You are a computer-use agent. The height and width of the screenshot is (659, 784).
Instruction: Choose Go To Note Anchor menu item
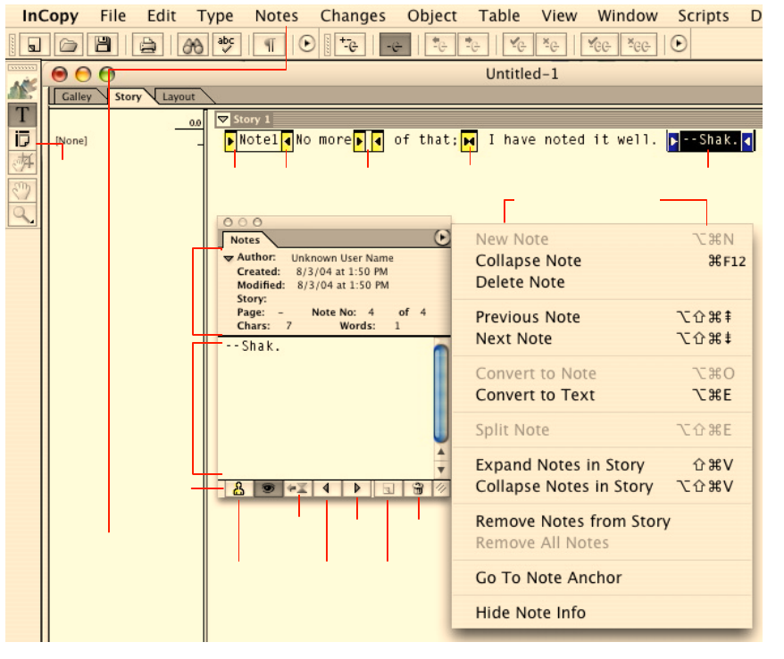[x=602, y=578]
